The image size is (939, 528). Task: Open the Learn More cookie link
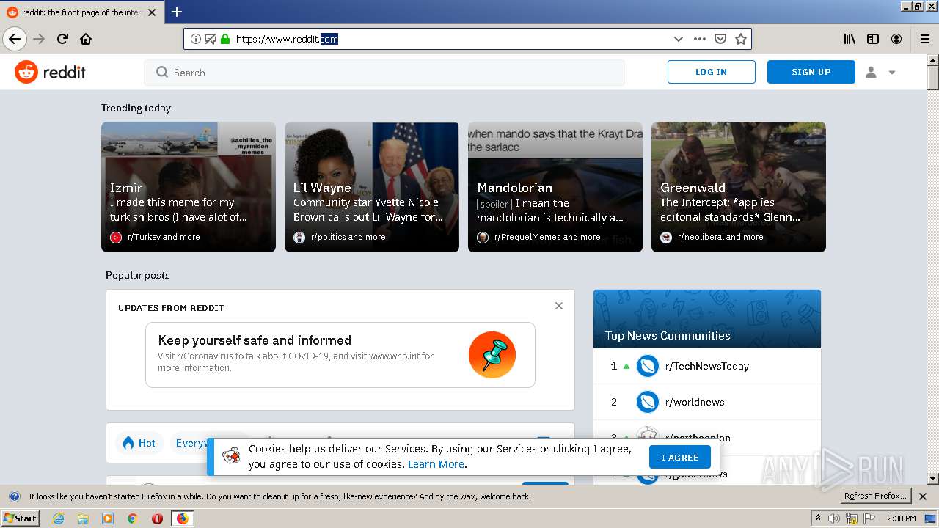point(436,464)
